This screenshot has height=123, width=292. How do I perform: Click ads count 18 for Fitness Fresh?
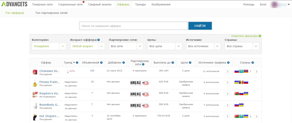[92, 82]
